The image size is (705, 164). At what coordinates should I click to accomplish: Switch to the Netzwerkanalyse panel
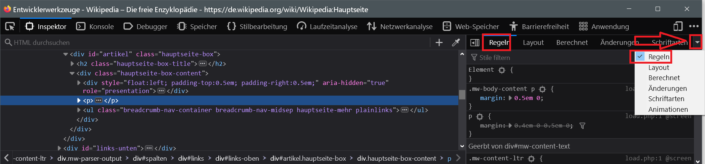click(x=400, y=26)
